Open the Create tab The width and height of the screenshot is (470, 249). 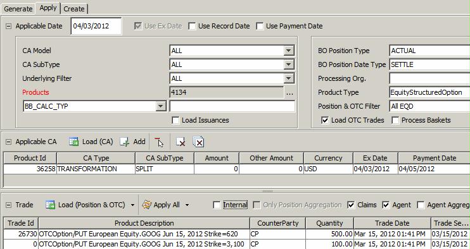(x=74, y=9)
